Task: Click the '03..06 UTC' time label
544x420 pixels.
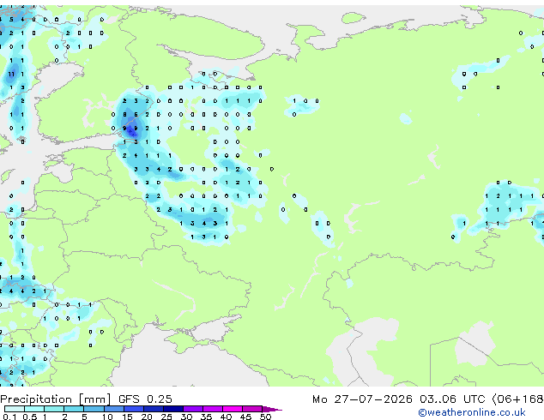Action: [452, 399]
